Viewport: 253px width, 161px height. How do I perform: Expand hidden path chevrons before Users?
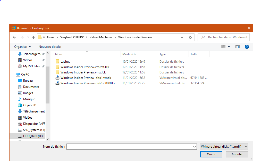[44, 37]
